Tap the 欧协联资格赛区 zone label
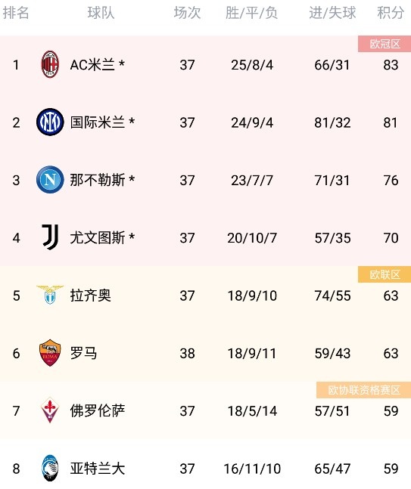The height and width of the screenshot is (489, 411). click(363, 390)
